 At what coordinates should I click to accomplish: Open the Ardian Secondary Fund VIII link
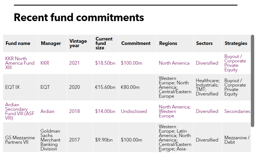tap(20, 111)
